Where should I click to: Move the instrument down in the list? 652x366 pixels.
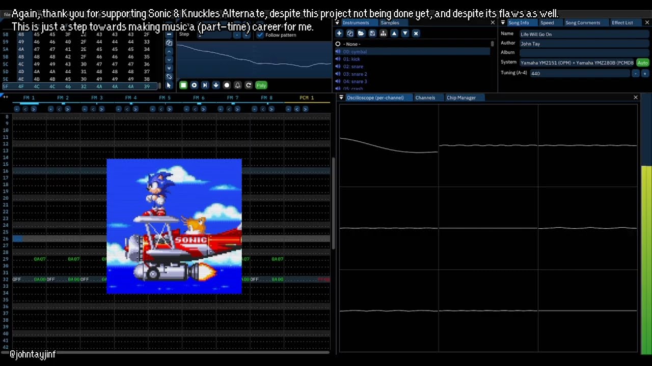coord(405,33)
